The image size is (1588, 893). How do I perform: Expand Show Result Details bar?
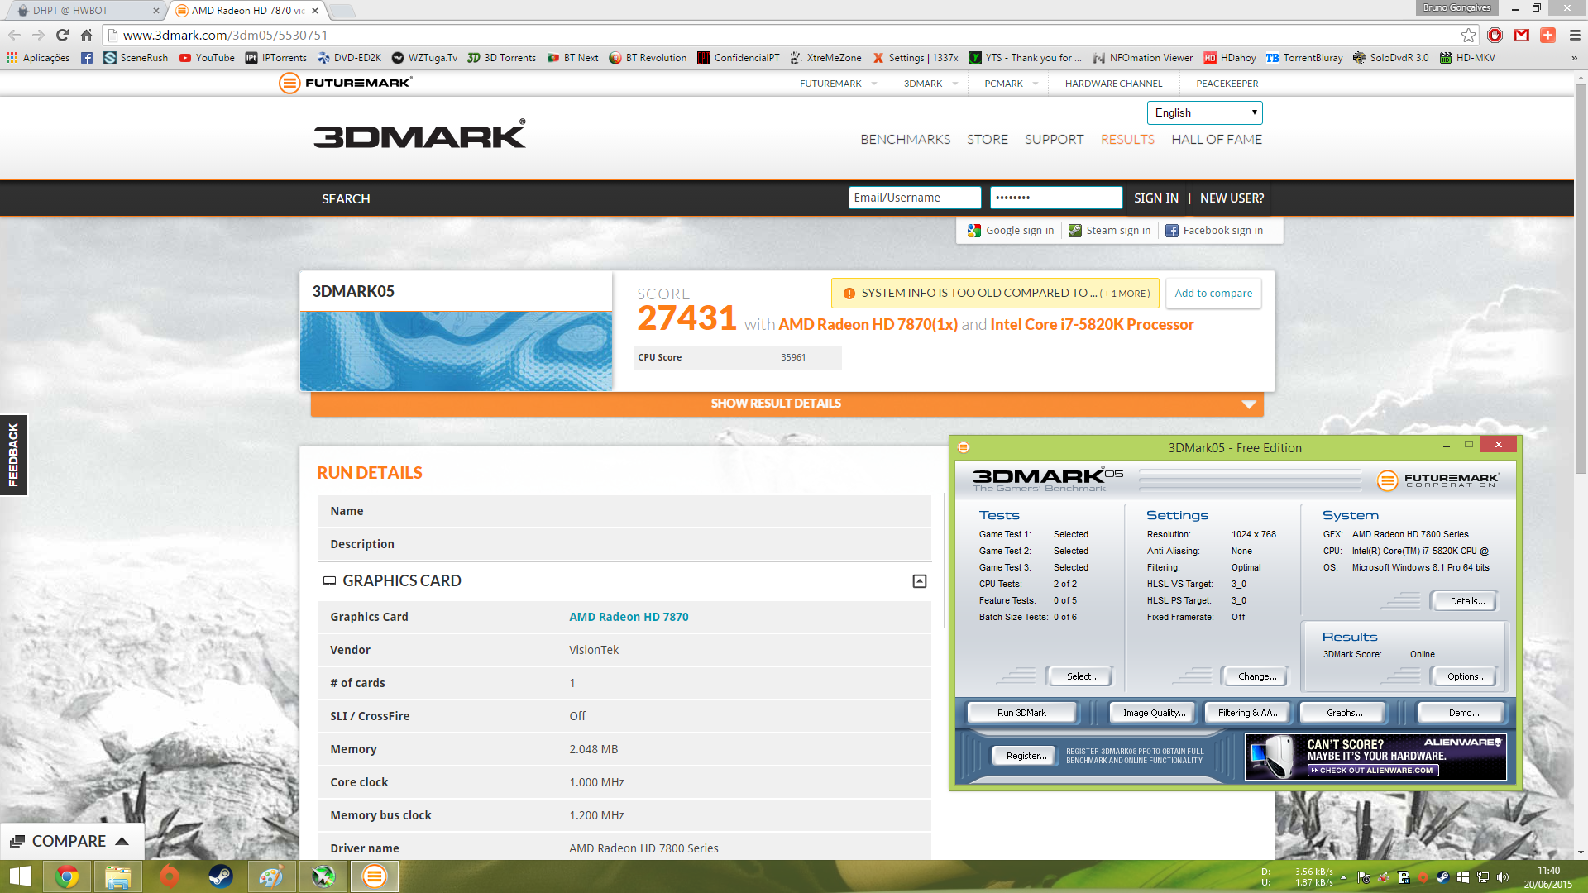(787, 404)
